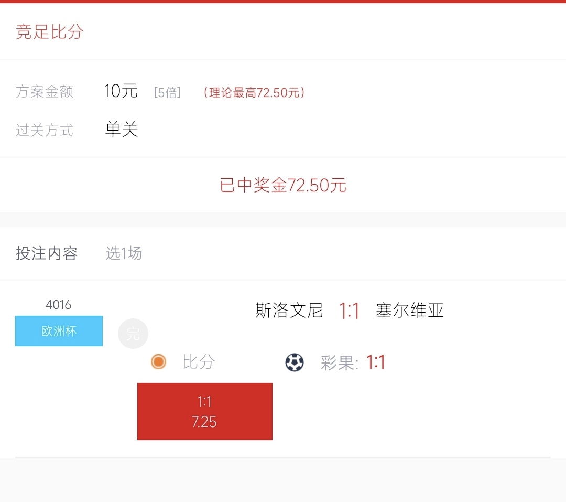566x502 pixels.
Task: Click the 已中奖金72.50元 winnings text
Action: [x=283, y=185]
